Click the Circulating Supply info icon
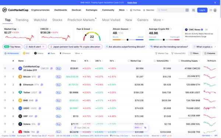This screenshot has width=221, height=138. 179,61
